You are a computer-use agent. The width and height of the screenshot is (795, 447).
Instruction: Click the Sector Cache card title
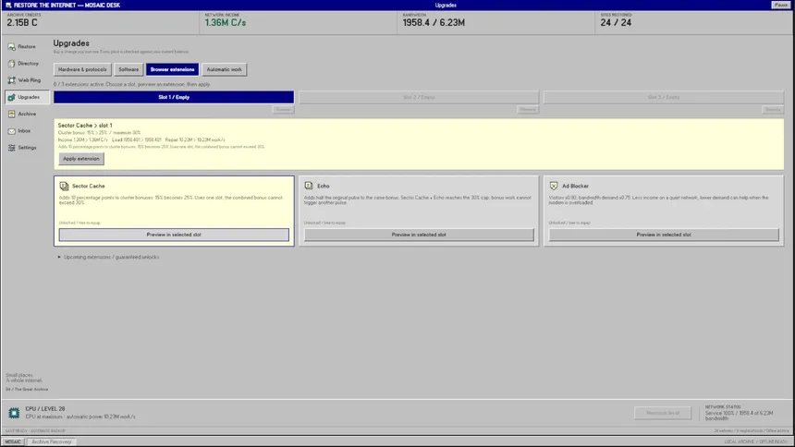pos(88,186)
